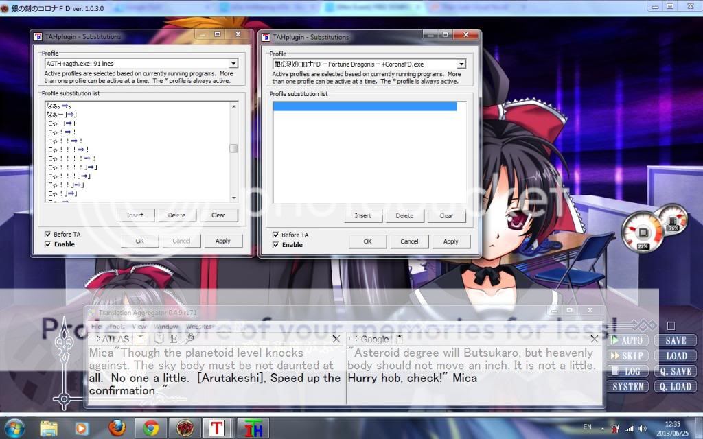
Task: Launch Google Chrome from the taskbar
Action: click(150, 428)
